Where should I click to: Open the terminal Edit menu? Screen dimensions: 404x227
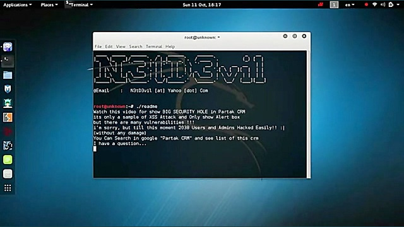coord(109,46)
